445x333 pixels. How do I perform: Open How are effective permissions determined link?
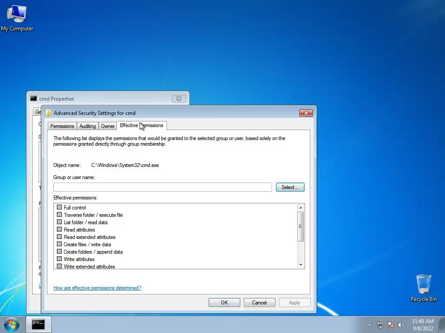(x=97, y=288)
